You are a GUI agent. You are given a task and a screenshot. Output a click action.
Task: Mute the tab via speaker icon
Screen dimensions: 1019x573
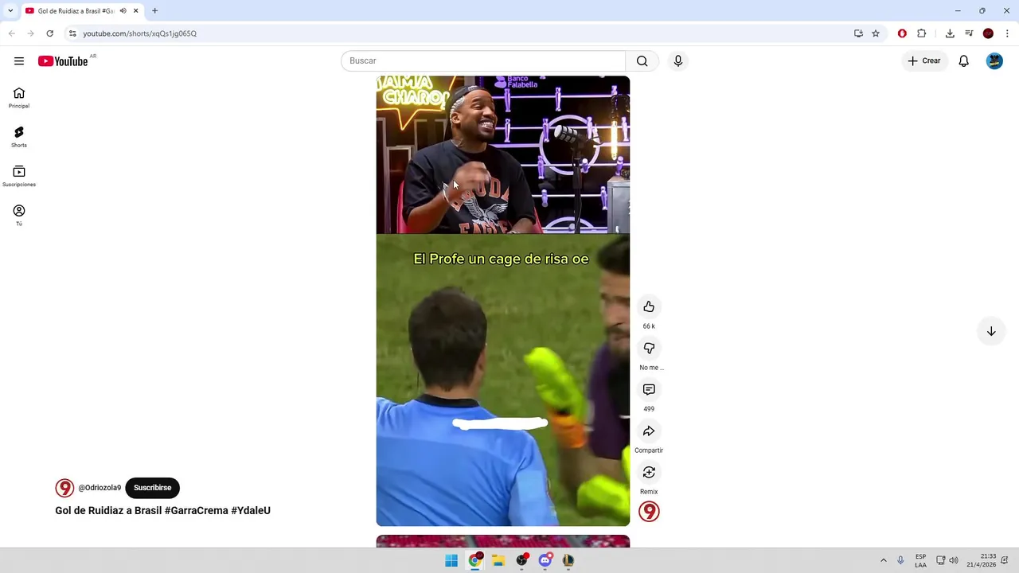pos(123,11)
